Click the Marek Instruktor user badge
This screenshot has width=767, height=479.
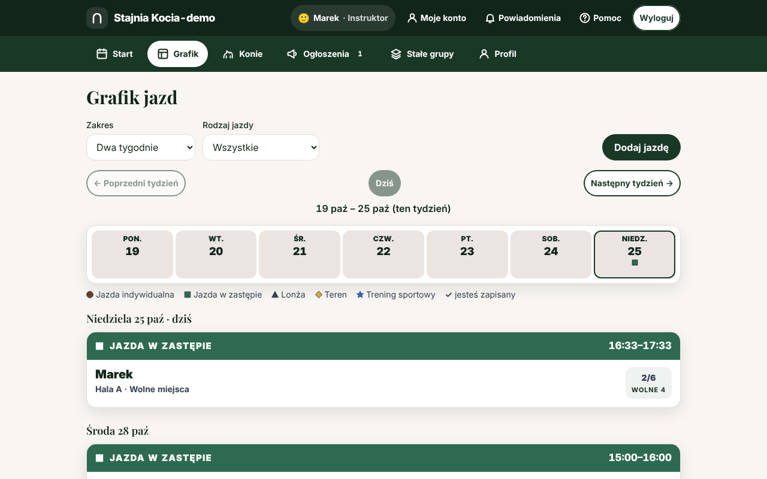[x=343, y=18]
